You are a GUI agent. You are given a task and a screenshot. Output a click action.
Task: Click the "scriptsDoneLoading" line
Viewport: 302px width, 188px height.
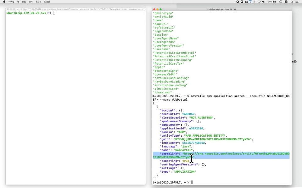[170, 85]
